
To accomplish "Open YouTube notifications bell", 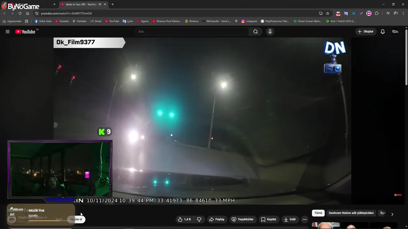I will pyautogui.click(x=383, y=31).
